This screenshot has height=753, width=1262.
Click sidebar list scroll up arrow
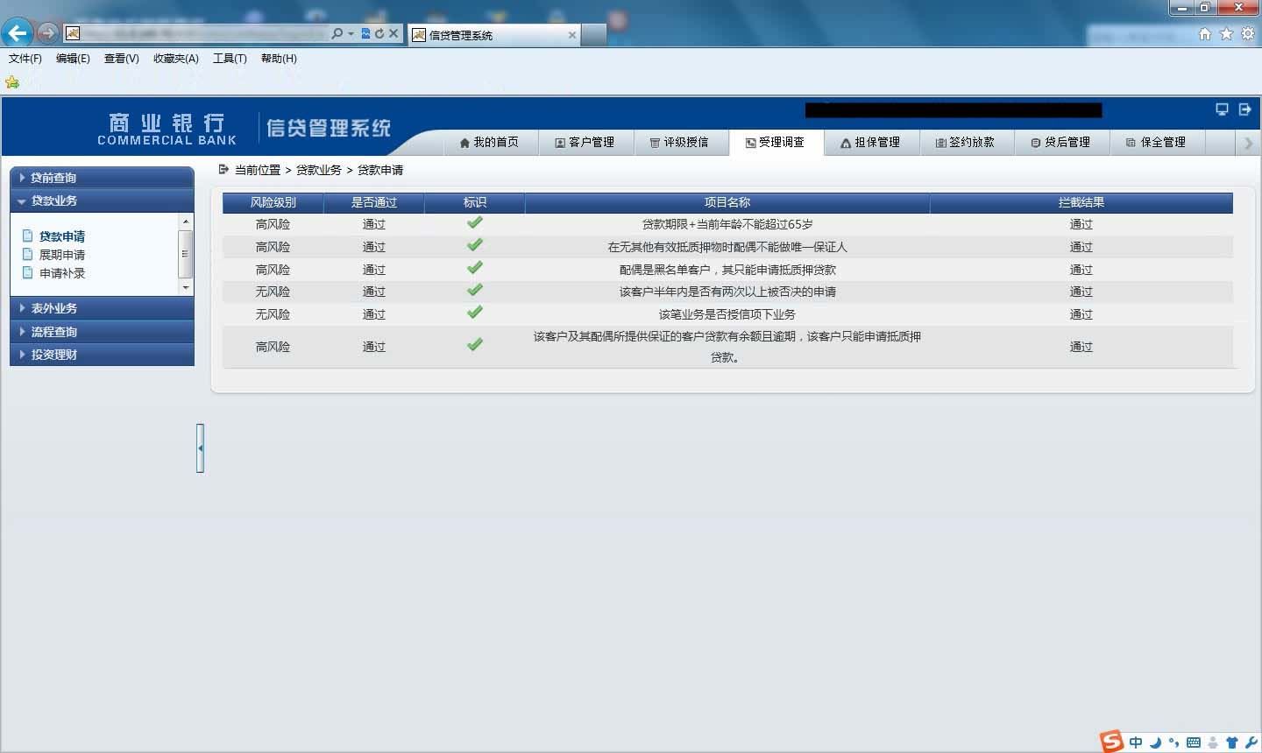click(x=185, y=222)
